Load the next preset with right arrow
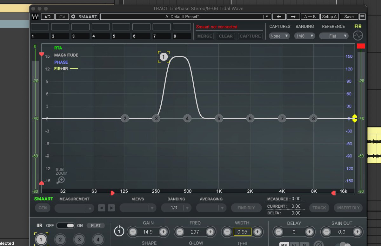 point(293,17)
